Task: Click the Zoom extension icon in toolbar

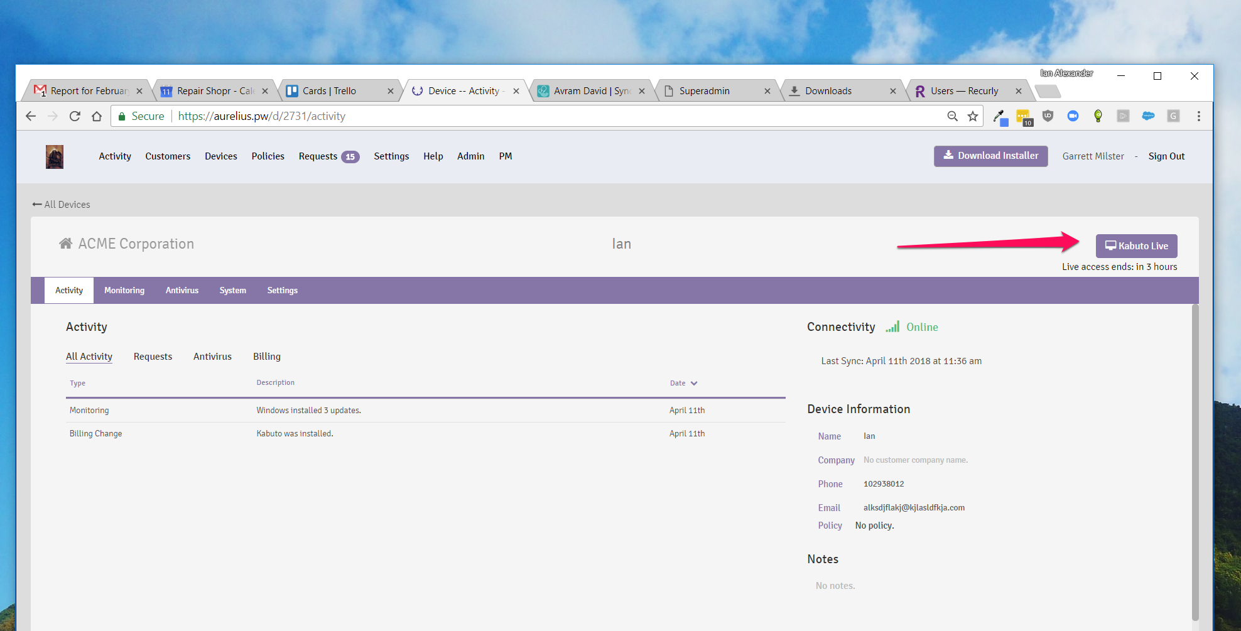Action: pyautogui.click(x=1073, y=116)
